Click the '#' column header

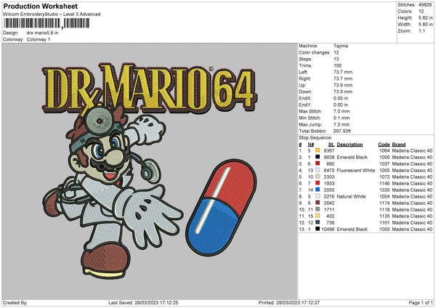pos(300,145)
